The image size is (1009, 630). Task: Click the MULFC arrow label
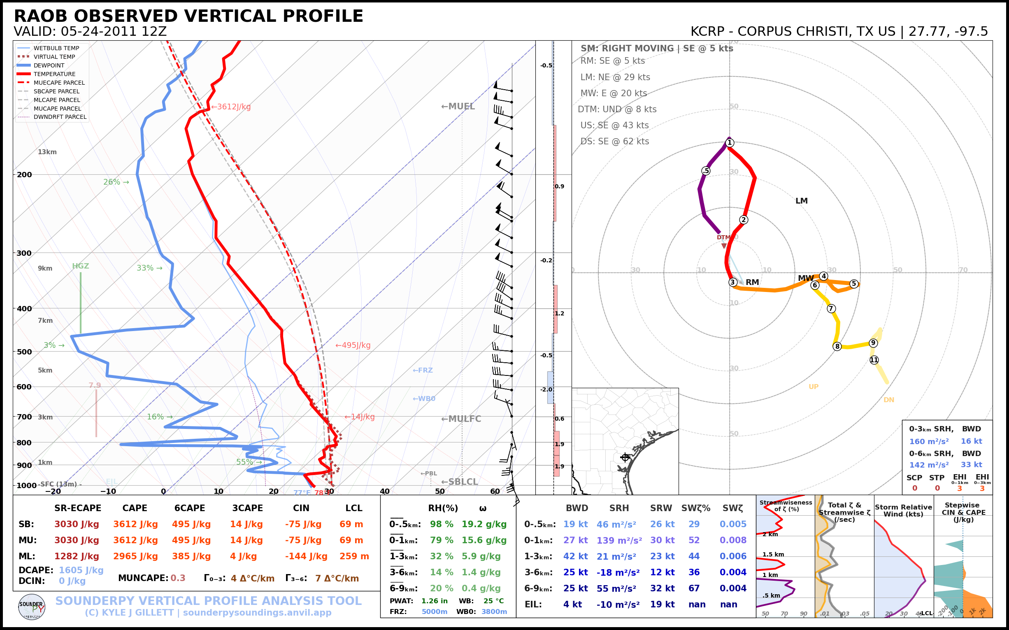pos(461,419)
